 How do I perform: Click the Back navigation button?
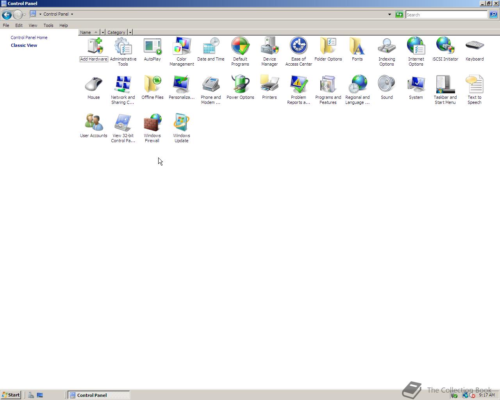click(7, 14)
